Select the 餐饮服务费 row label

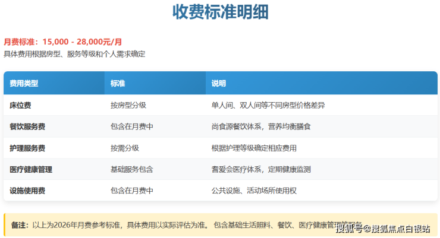tap(28, 126)
